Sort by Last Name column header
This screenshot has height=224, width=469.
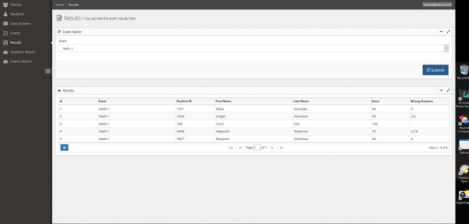pyautogui.click(x=332, y=101)
